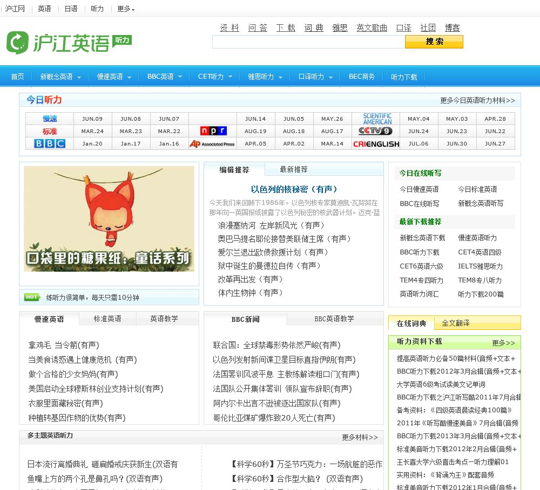
Task: Open BEC商务 in the nav bar
Action: click(x=362, y=77)
